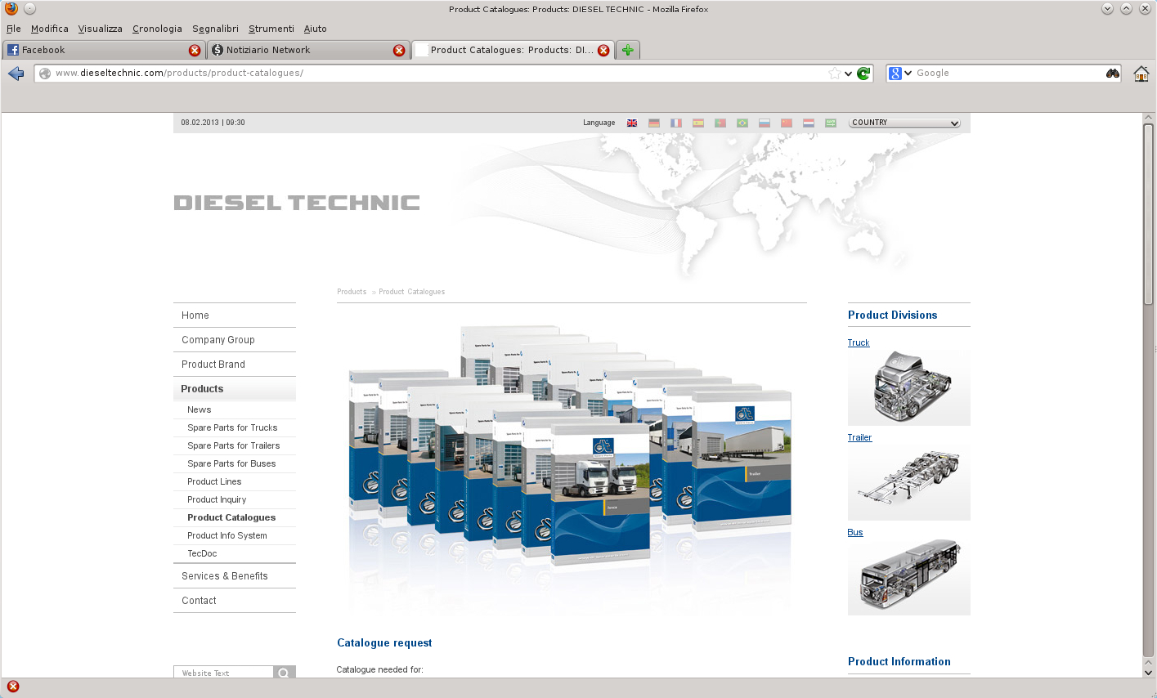This screenshot has height=698, width=1157.
Task: Go to the browser Home page icon
Action: pos(1141,74)
